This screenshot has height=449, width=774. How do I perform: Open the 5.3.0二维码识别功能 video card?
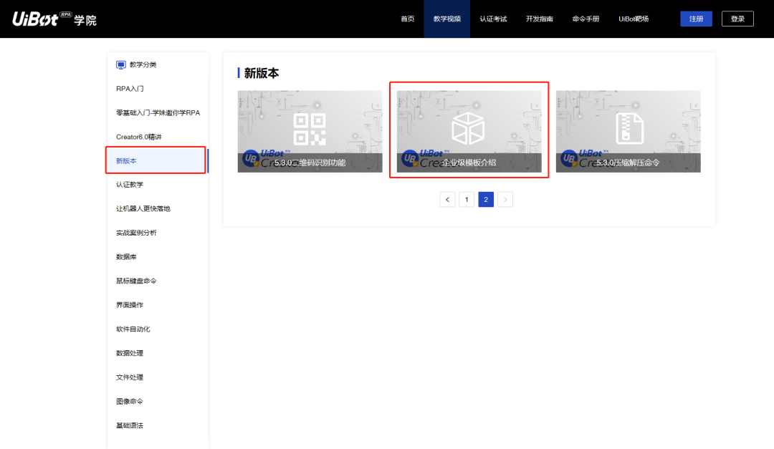(x=310, y=131)
